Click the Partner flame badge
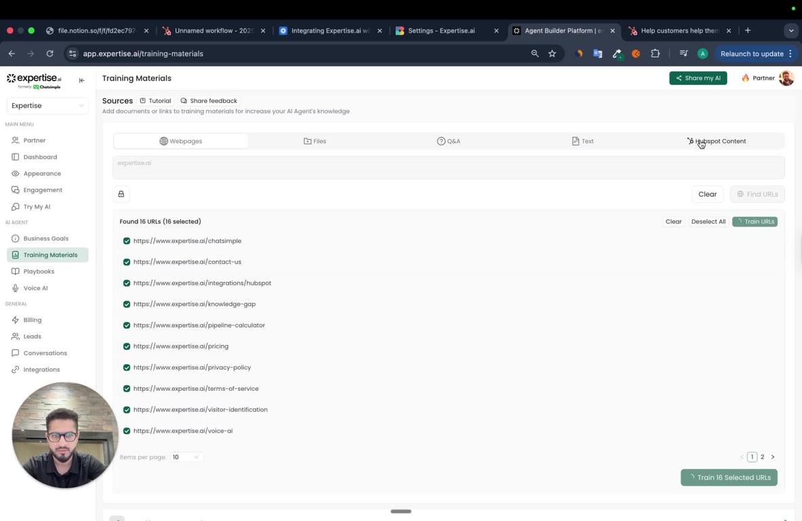This screenshot has height=521, width=802. [758, 78]
